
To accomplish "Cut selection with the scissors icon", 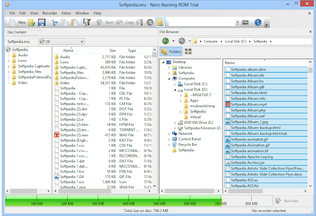I will pos(54,22).
